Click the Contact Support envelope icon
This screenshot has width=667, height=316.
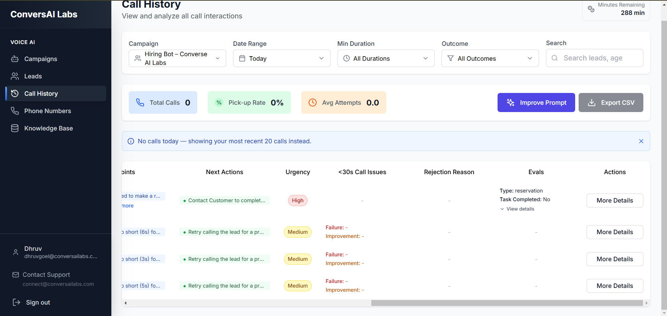(16, 275)
